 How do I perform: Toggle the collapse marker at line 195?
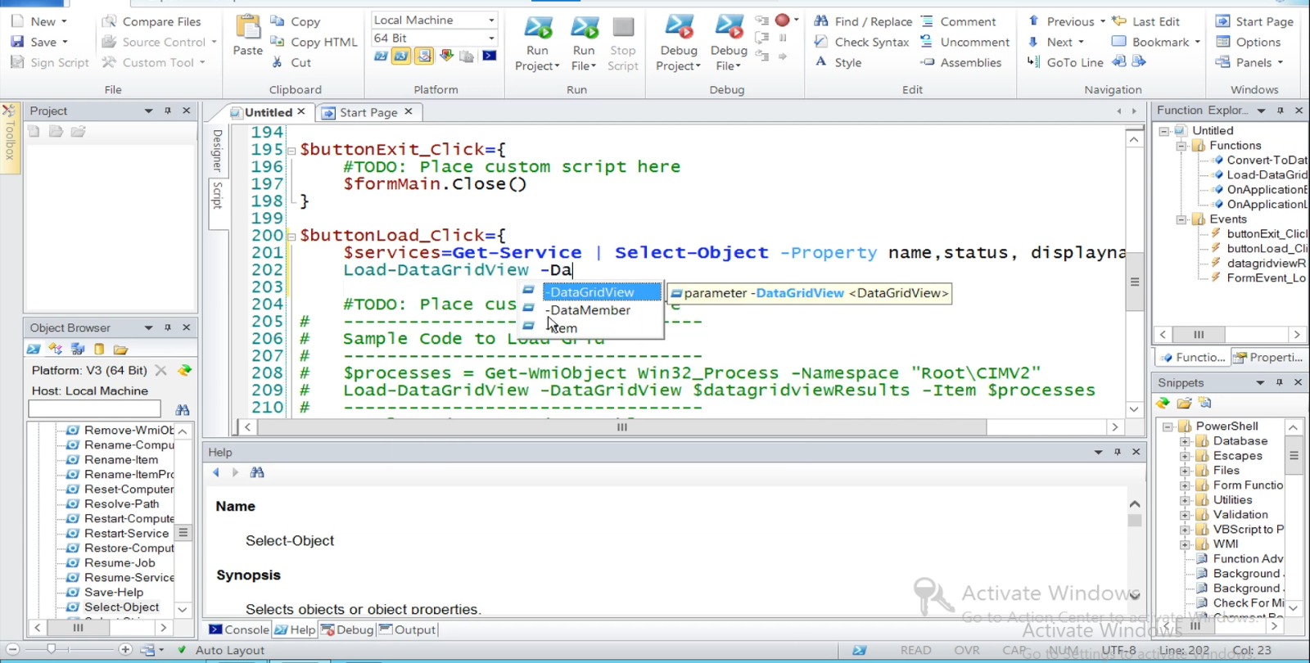point(291,150)
